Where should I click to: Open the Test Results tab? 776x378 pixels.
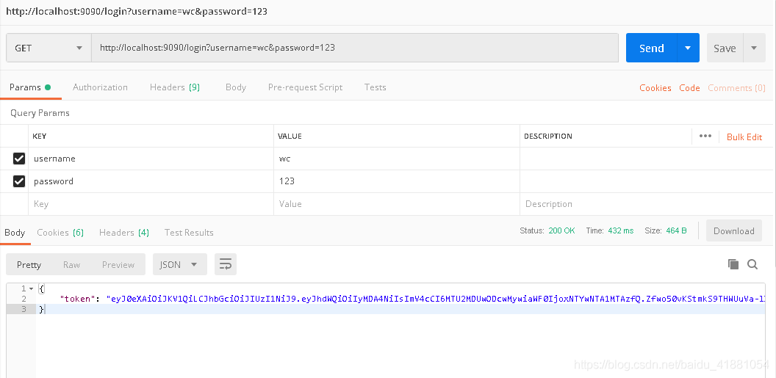(x=189, y=233)
